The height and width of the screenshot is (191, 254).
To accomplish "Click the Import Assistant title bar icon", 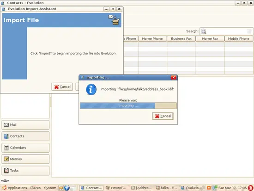I will pos(3,9).
